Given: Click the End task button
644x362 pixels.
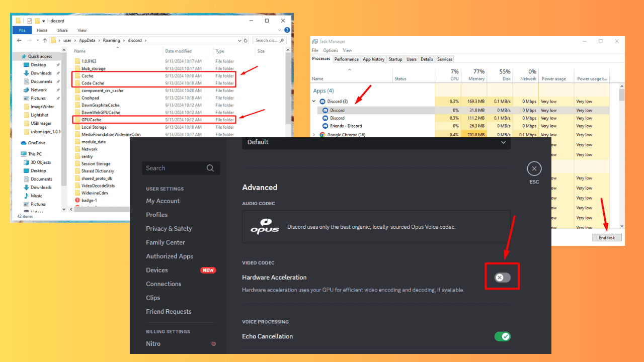Looking at the screenshot, I should click(x=607, y=238).
